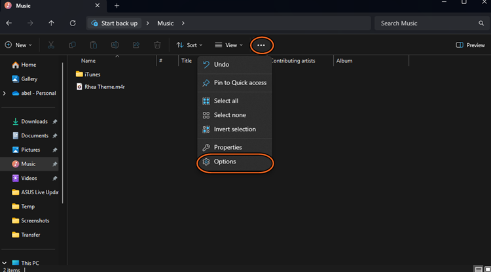
Task: Open Documents in navigation pane
Action: 30,136
